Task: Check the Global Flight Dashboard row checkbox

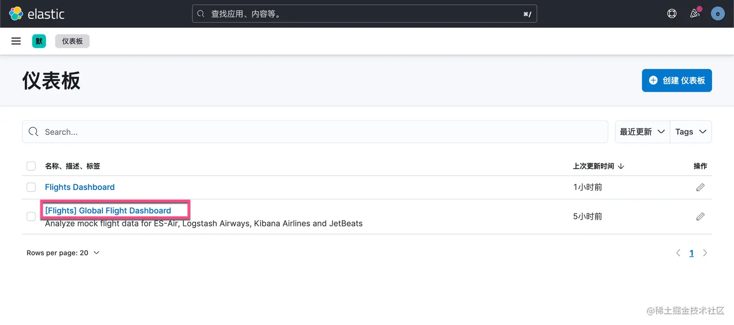Action: click(x=31, y=216)
